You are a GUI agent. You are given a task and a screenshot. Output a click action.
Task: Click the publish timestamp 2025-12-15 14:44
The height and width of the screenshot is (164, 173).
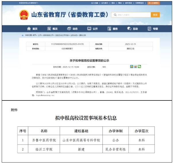pos(71,67)
